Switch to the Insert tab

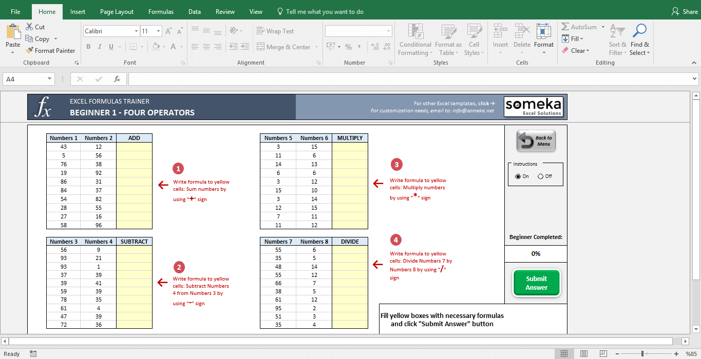tap(78, 11)
